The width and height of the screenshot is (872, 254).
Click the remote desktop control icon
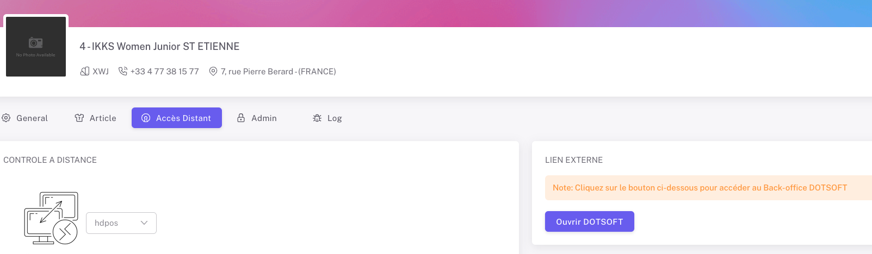pyautogui.click(x=51, y=218)
